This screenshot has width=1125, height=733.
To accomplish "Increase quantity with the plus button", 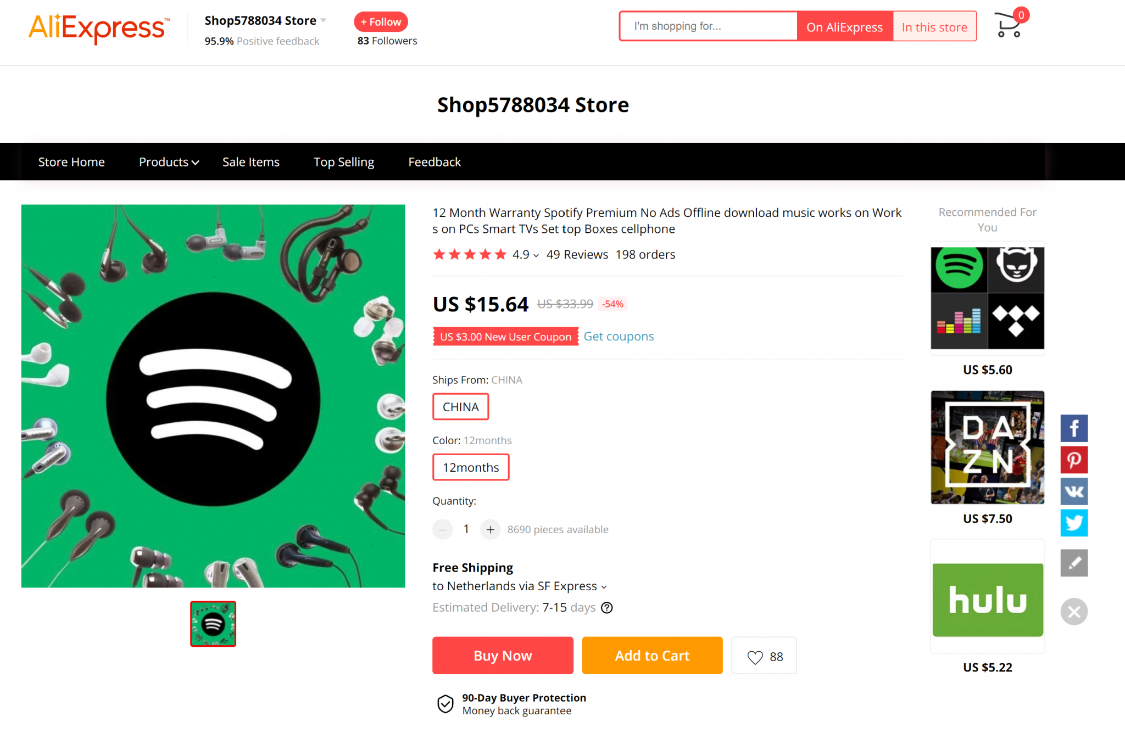I will click(x=490, y=530).
